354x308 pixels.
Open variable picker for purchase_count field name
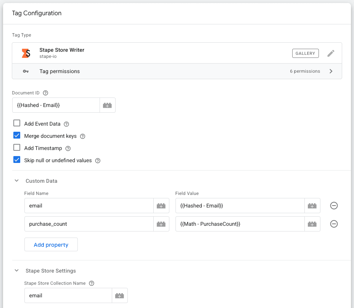(x=161, y=224)
